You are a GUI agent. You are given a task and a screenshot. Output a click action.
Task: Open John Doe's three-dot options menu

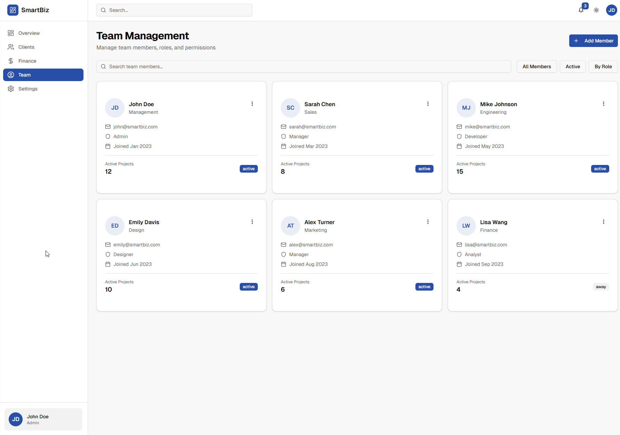click(252, 103)
